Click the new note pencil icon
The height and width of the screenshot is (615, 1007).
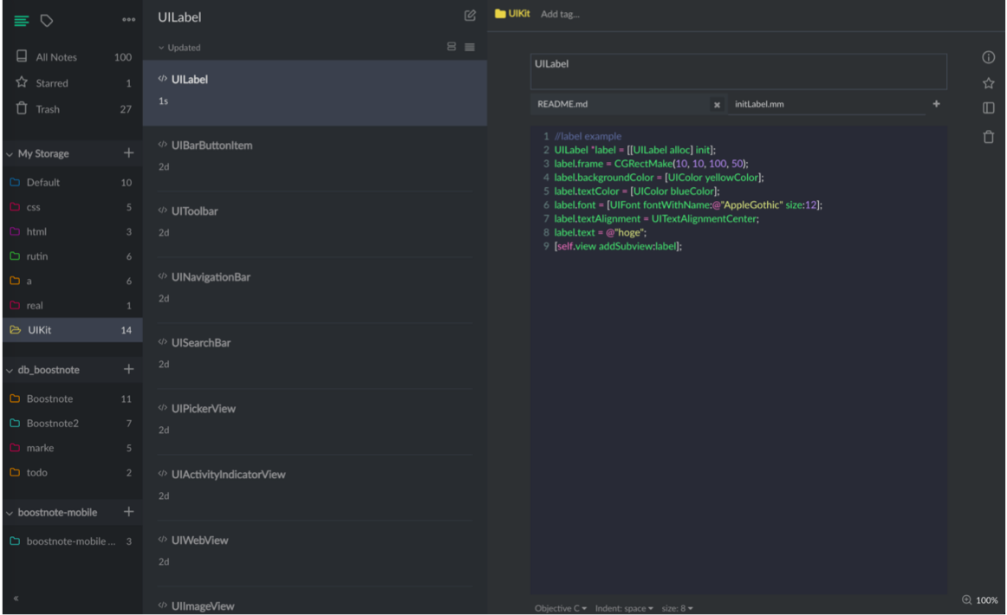tap(470, 16)
